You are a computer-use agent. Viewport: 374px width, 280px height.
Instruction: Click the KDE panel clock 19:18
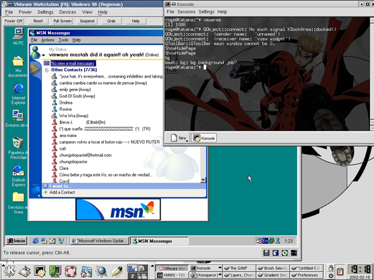359,269
